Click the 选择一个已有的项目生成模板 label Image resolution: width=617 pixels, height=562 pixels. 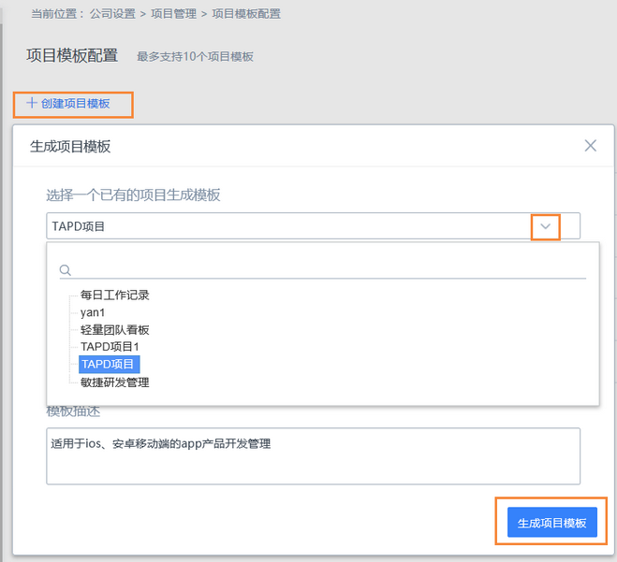[133, 195]
